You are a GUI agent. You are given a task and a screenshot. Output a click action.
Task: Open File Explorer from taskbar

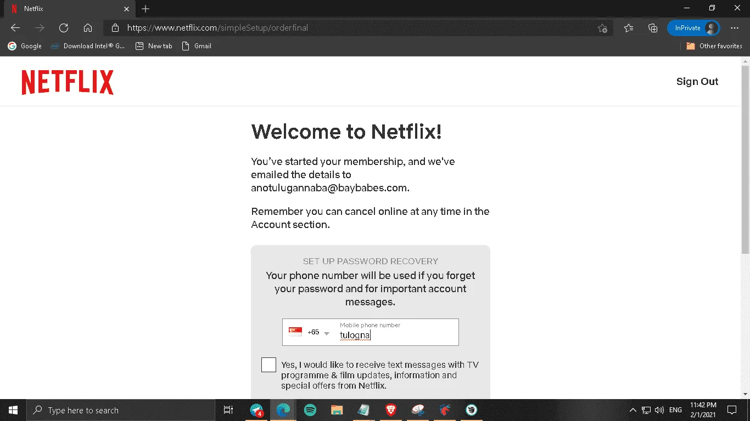(x=337, y=410)
